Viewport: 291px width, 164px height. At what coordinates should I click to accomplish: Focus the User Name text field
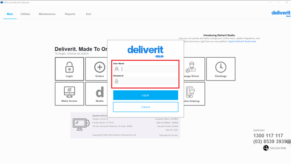point(145,69)
